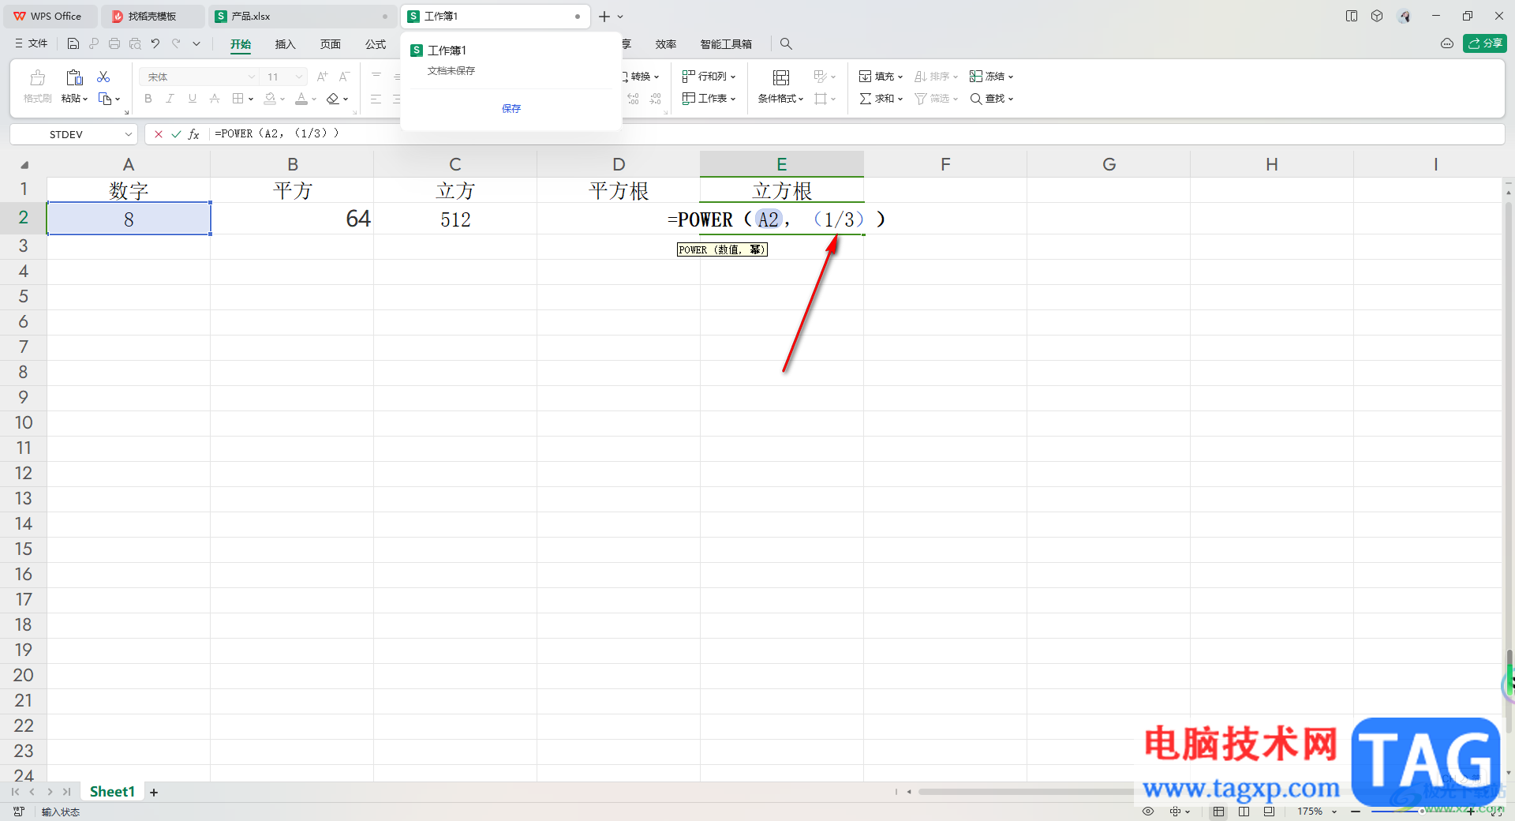
Task: Open the template store tab
Action: click(x=152, y=16)
